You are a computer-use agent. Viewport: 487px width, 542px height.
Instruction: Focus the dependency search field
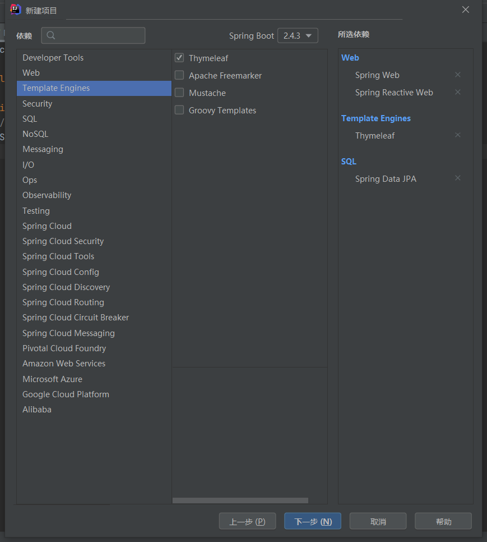(99, 35)
